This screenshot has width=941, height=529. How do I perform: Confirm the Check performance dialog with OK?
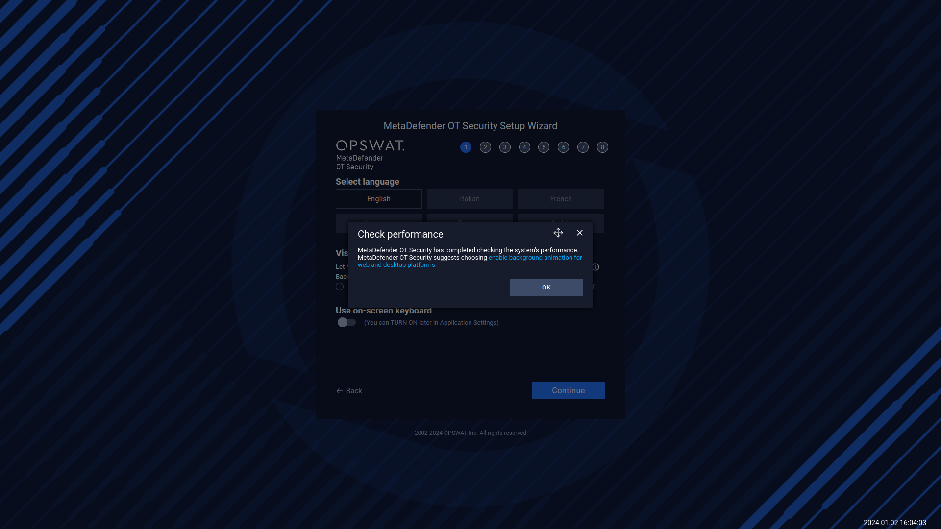pyautogui.click(x=546, y=288)
